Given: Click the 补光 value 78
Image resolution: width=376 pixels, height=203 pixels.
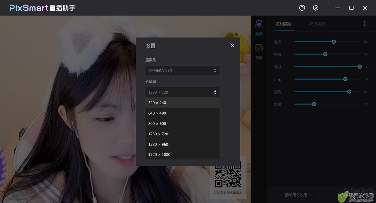Looking at the screenshot, I should coord(366,79).
